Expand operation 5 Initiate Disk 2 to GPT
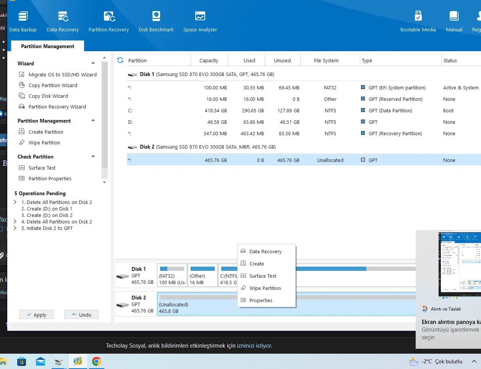Screen dimensions: 481x369 (15, 228)
